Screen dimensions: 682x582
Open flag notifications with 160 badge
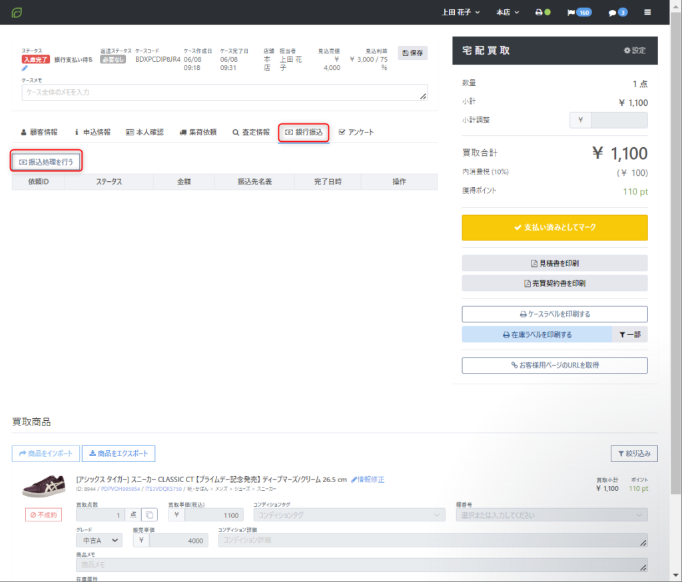tap(579, 12)
